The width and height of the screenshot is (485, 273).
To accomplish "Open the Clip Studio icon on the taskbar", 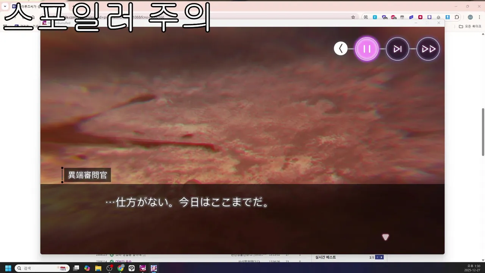I will (131, 268).
